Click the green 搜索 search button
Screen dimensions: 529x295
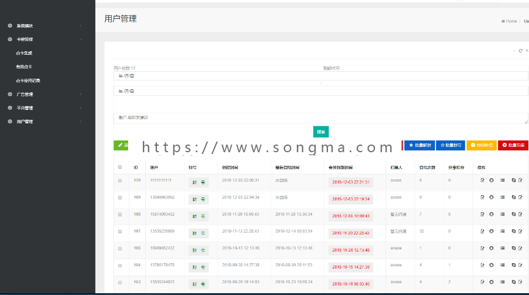click(321, 132)
